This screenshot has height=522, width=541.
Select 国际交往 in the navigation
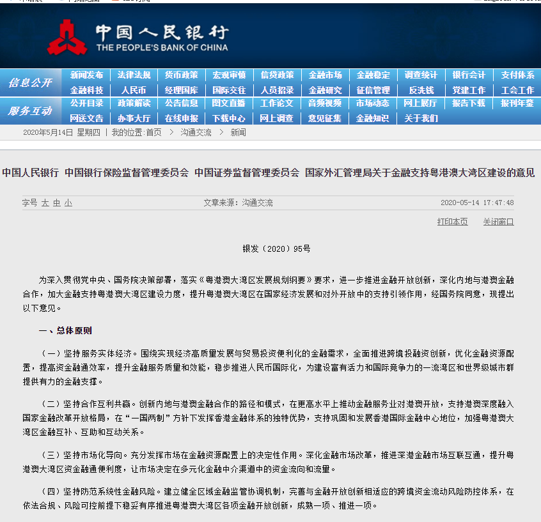(229, 90)
